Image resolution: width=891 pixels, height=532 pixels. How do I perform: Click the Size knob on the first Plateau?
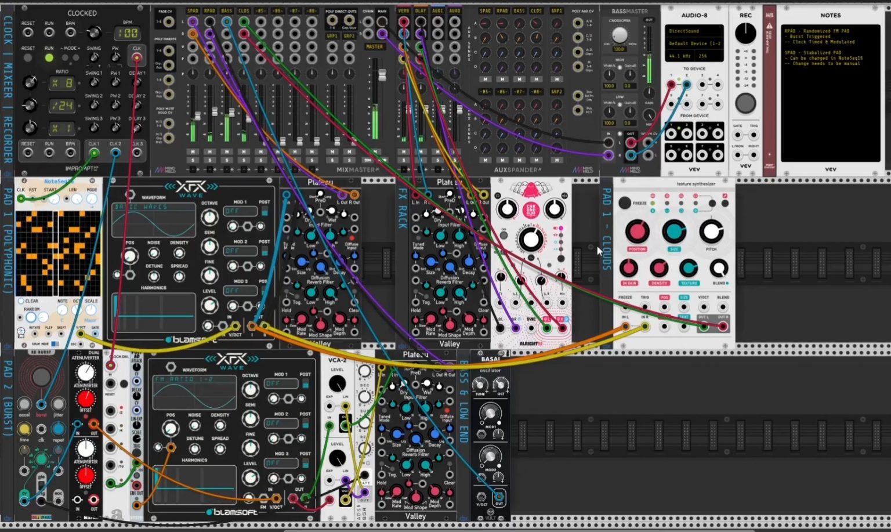[x=302, y=262]
